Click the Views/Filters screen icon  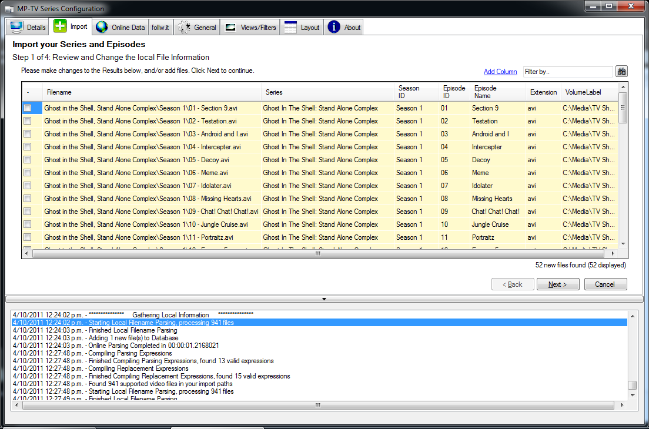click(x=230, y=28)
